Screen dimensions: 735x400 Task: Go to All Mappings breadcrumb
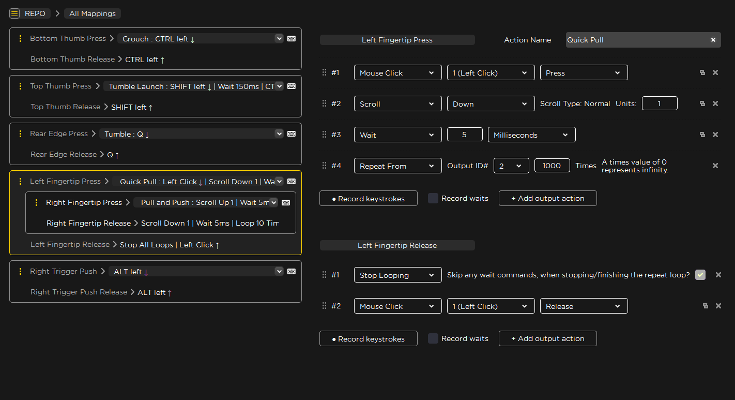coord(93,13)
